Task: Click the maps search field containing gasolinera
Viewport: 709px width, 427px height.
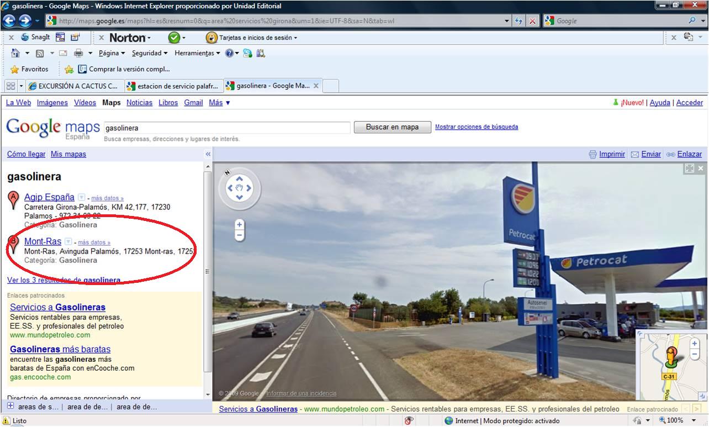Action: tap(226, 128)
